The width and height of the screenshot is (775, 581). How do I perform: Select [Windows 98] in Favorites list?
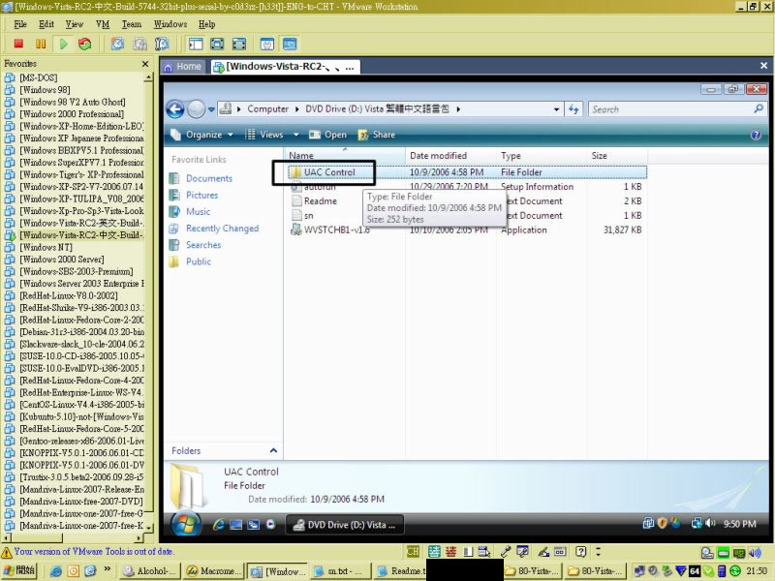[45, 90]
